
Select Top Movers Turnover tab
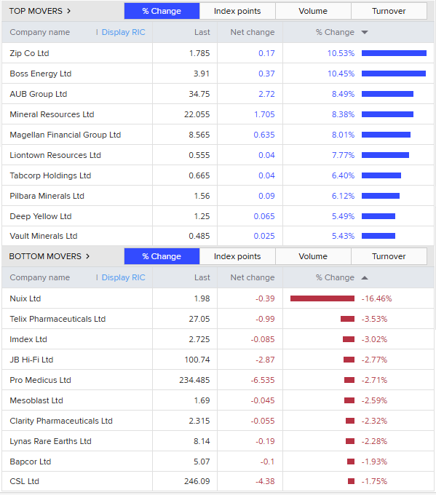[x=389, y=11]
